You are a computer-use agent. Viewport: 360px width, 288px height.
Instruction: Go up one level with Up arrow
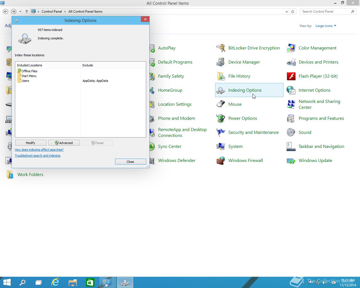(26, 12)
